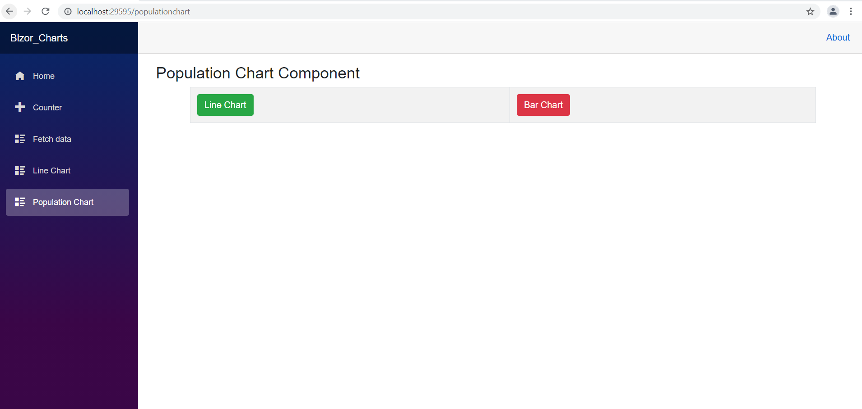Click the list icon beside Line Chart
The image size is (862, 409).
click(x=20, y=170)
